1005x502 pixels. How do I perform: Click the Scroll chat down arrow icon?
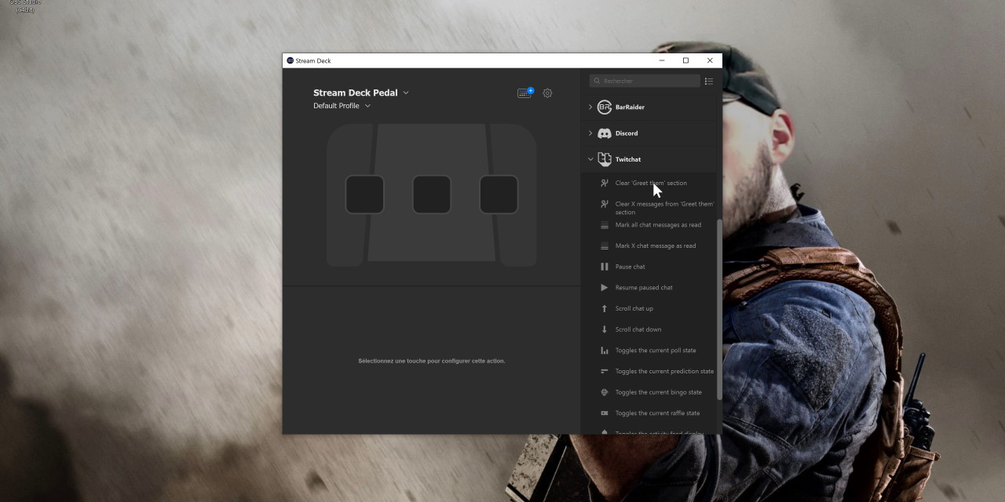pyautogui.click(x=605, y=329)
